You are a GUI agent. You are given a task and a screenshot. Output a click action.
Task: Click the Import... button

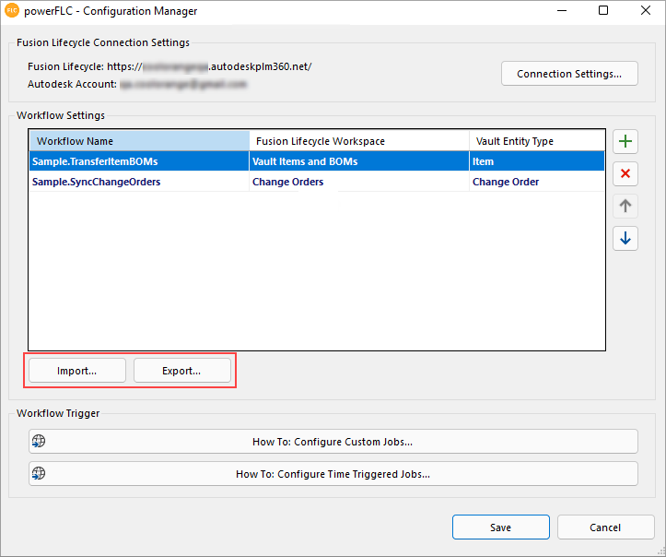tap(77, 371)
